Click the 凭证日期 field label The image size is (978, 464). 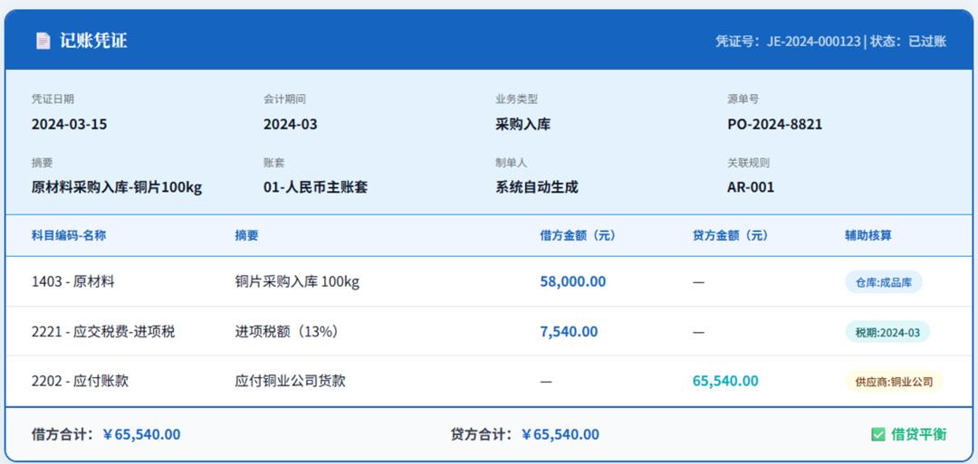[53, 99]
